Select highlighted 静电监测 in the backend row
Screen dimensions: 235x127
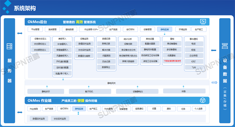point(164,29)
